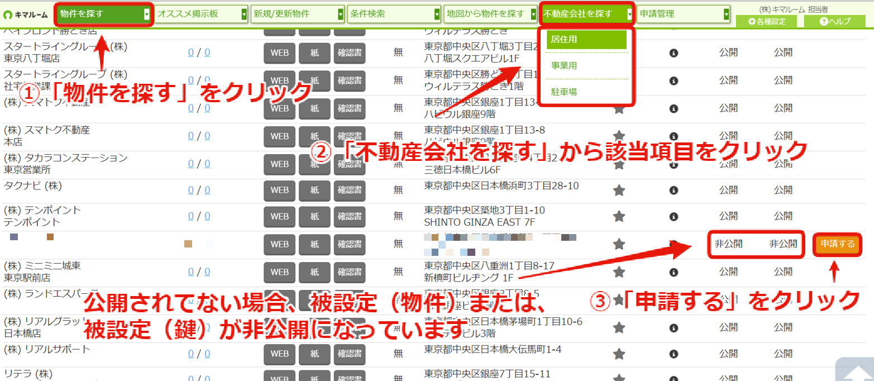Image resolution: width=874 pixels, height=381 pixels.
Task: Select company name (株) リアルサポート
Action: pos(47,349)
